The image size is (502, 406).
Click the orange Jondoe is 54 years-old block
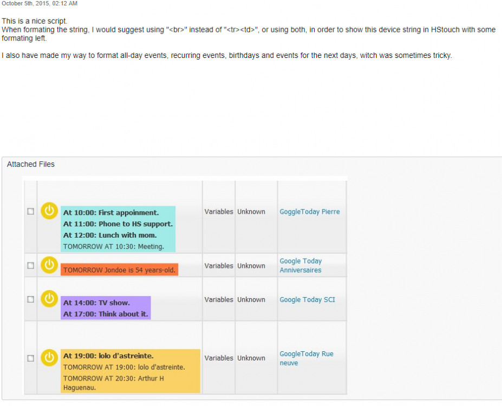[119, 270]
